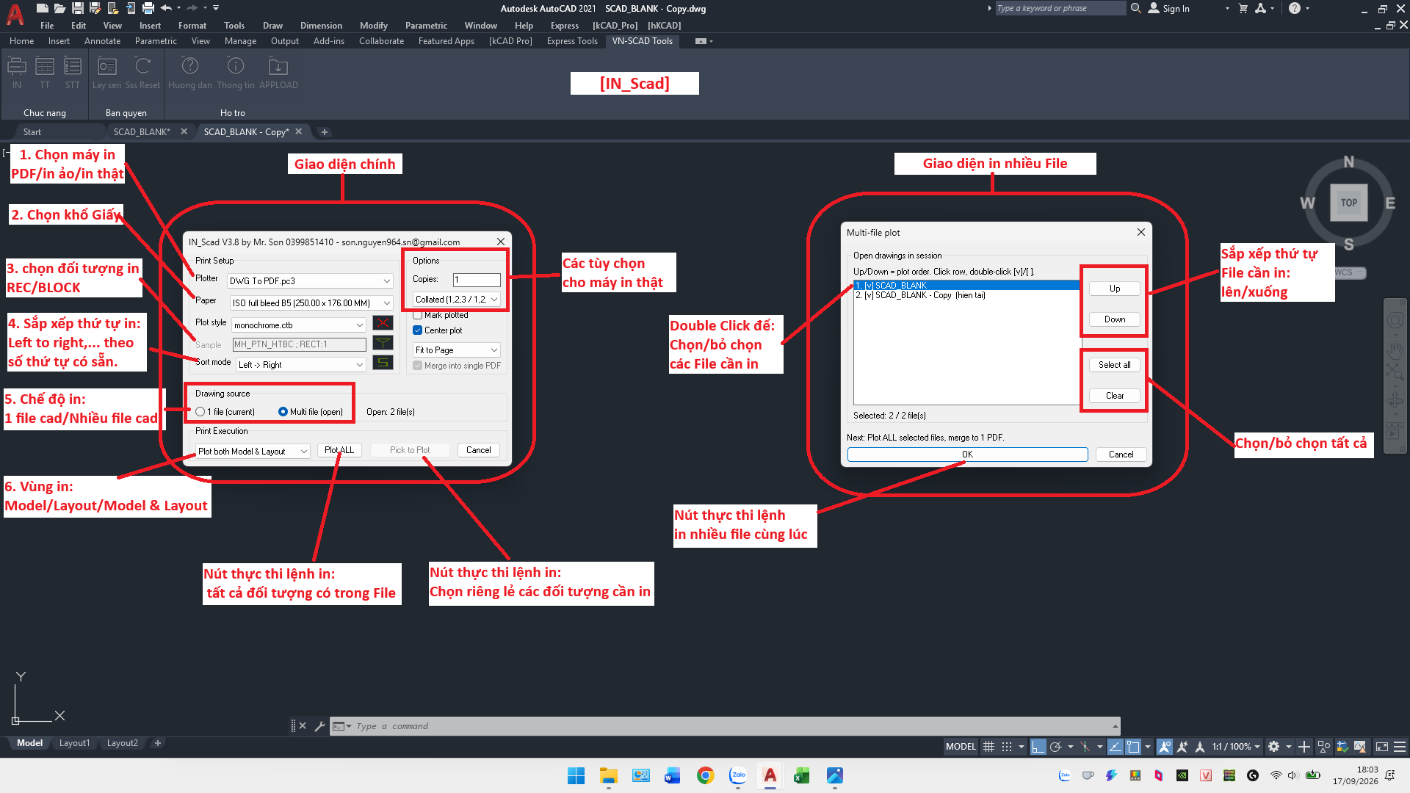Open the Plot both Model & Layout dropdown
Viewport: 1410px width, 793px height.
253,452
